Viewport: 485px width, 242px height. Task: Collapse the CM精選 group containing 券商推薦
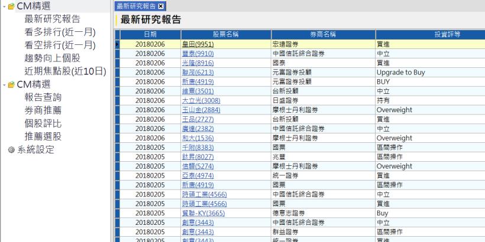[x=4, y=84]
